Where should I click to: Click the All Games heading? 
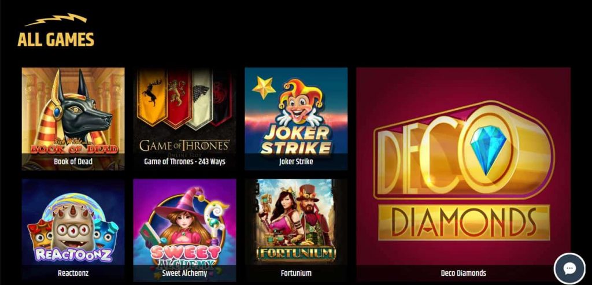56,40
